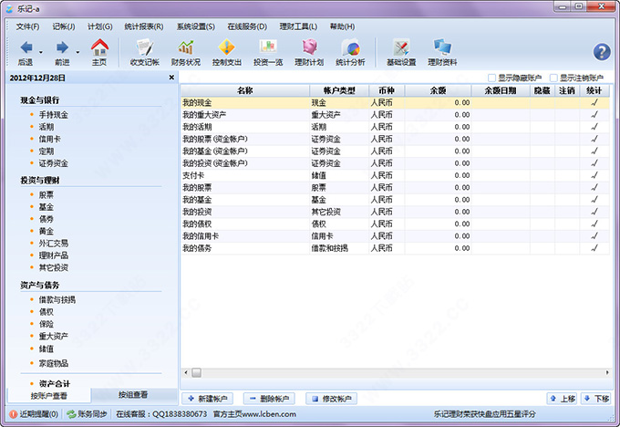This screenshot has width=620, height=427.
Task: Click the blue help question mark icon
Action: tap(602, 52)
